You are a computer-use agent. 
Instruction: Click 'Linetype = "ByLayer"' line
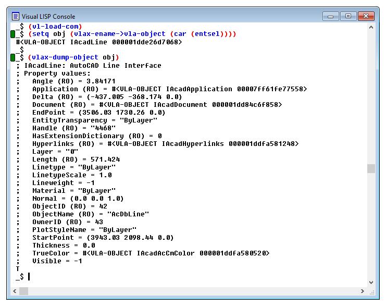pos(74,167)
